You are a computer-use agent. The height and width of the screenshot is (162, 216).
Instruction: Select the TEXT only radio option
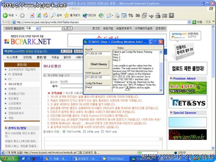102,131
